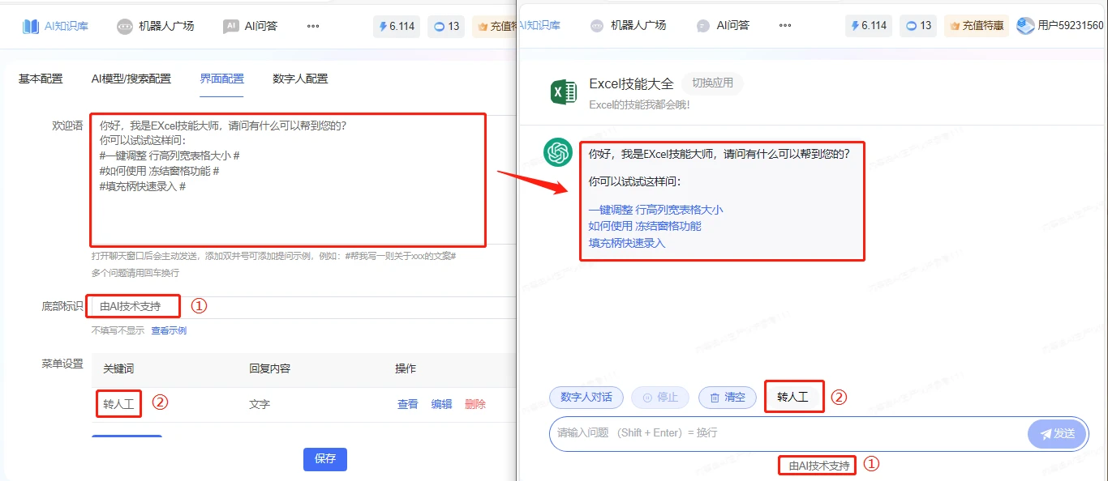Open the right panel overflow (...) menu
The height and width of the screenshot is (481, 1108).
point(784,25)
